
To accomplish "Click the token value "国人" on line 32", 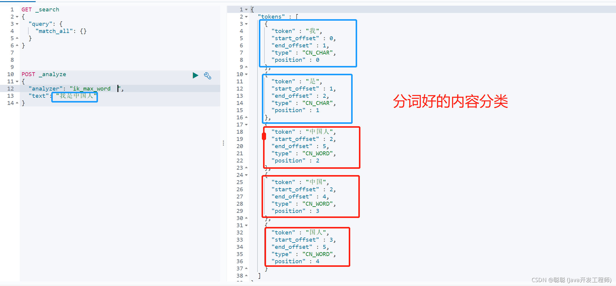I will [316, 233].
